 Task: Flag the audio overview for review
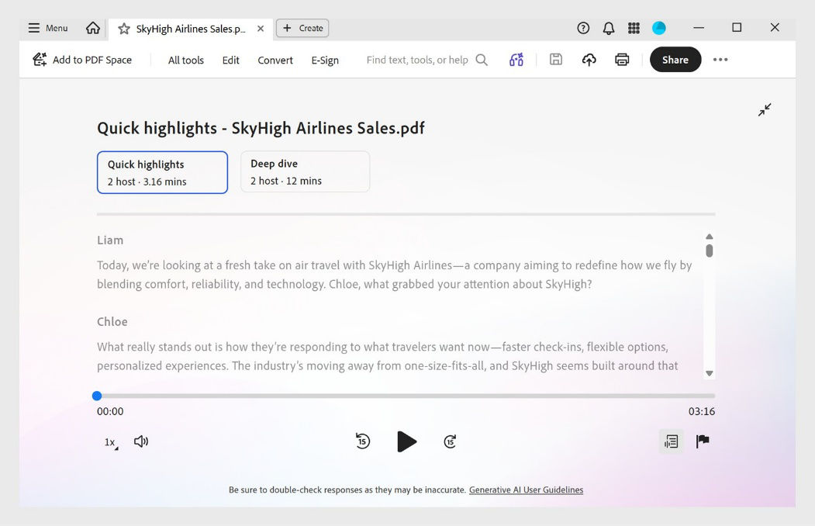tap(702, 441)
